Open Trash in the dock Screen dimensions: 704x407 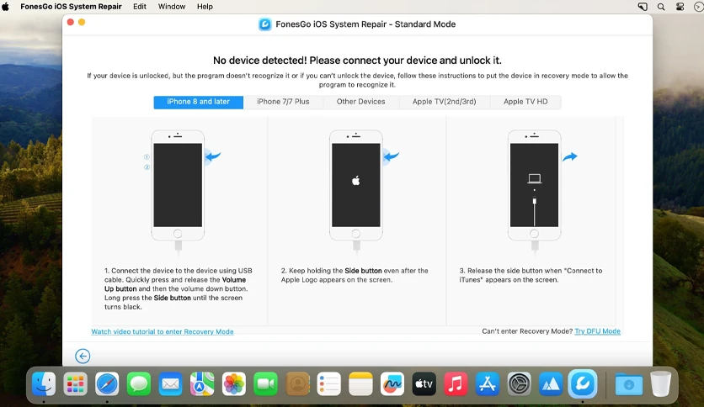661,384
